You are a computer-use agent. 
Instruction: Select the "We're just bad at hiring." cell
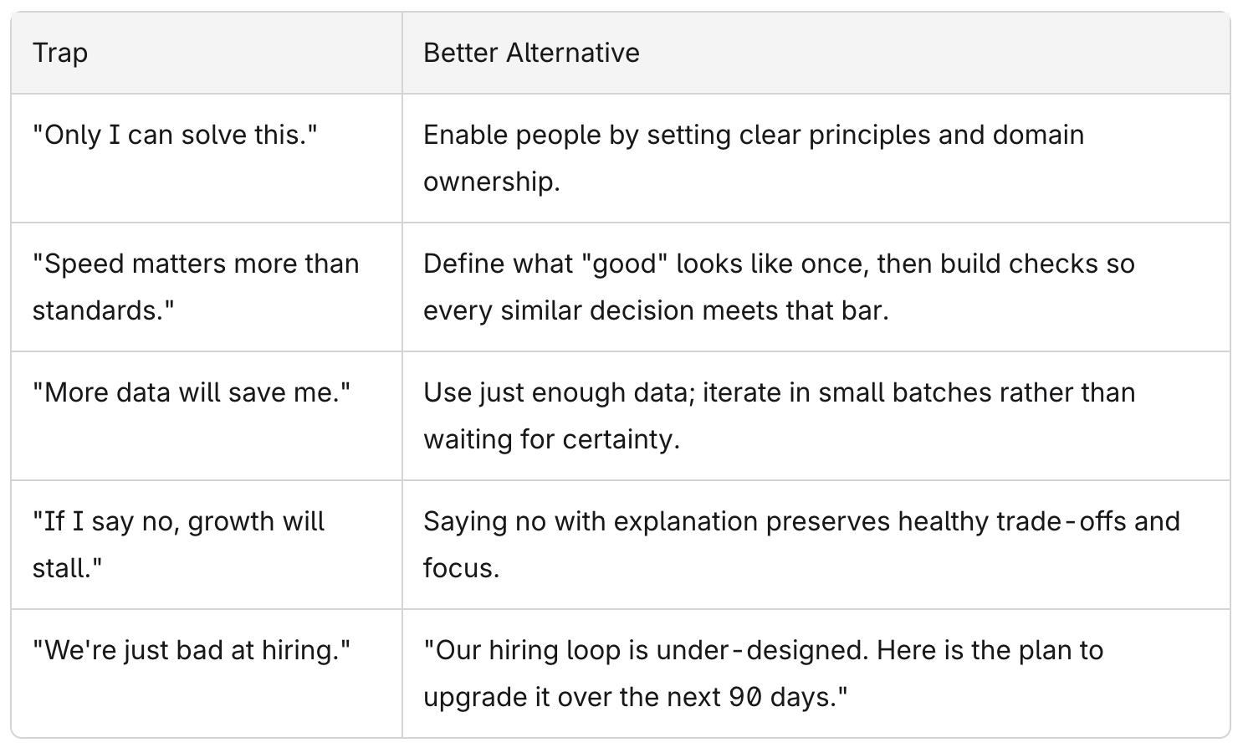(x=207, y=674)
